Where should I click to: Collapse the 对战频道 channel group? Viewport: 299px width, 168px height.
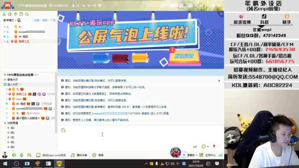tap(5, 123)
